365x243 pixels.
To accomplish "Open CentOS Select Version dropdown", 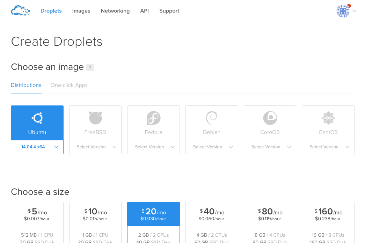I will pyautogui.click(x=328, y=147).
